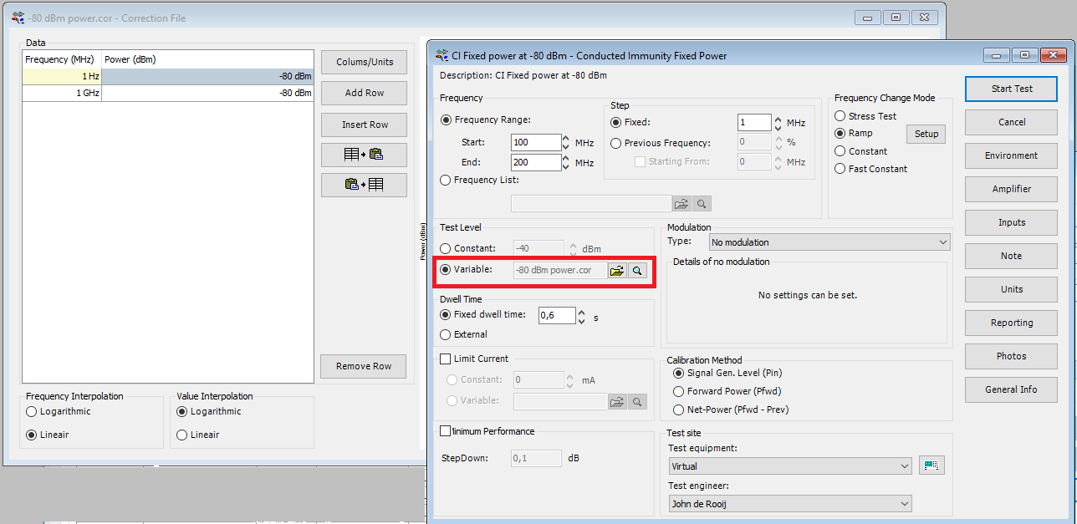The image size is (1077, 524).
Task: Select Net-Power (Pfwd - Prev) calibration method
Action: [679, 410]
